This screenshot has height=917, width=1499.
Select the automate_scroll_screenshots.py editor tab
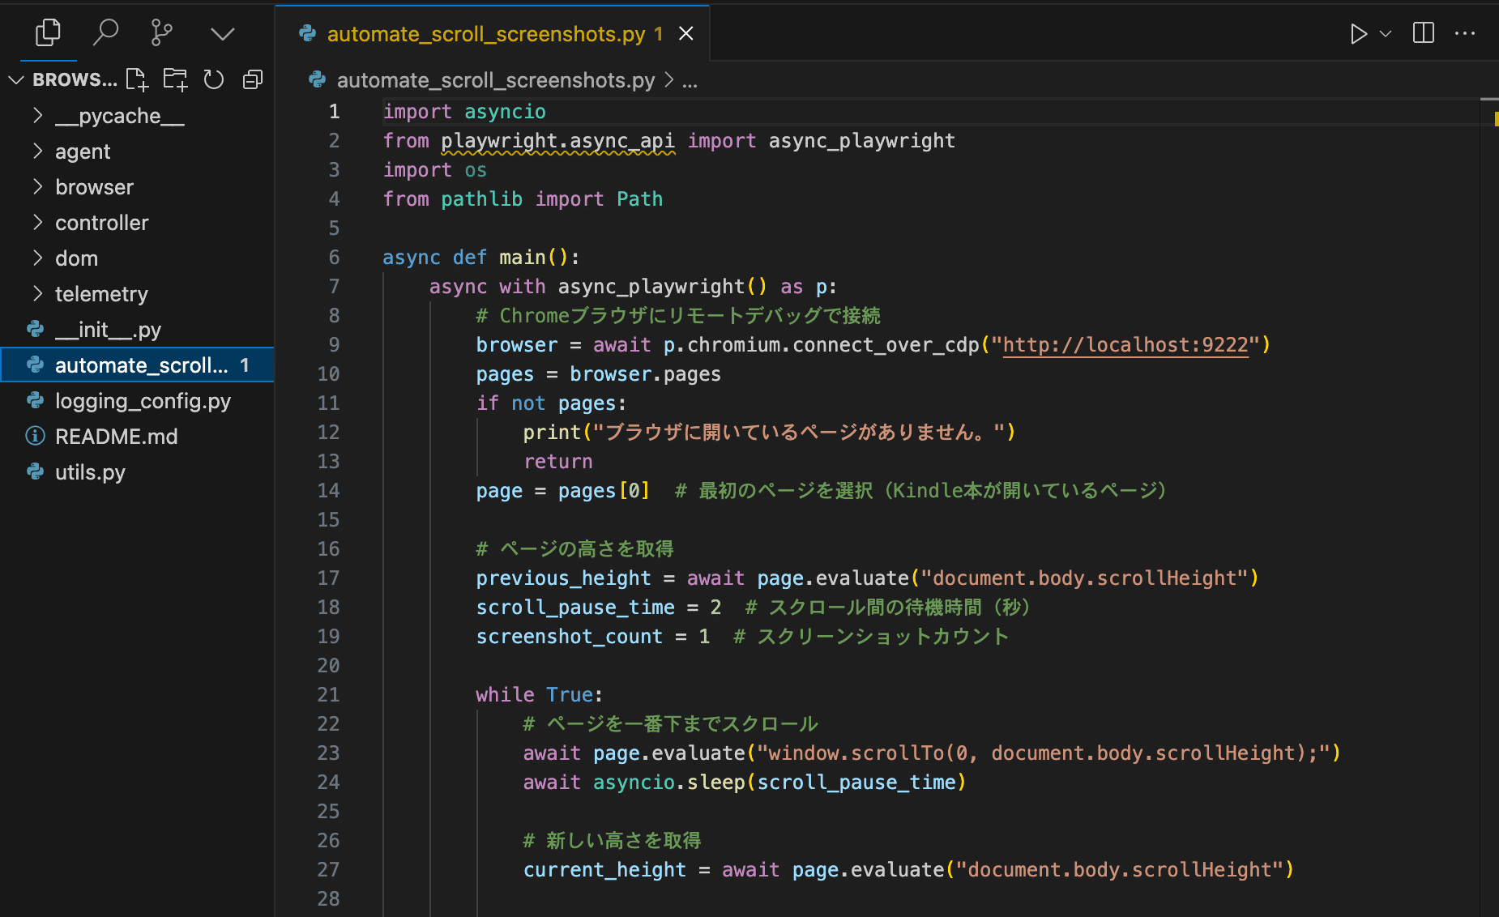pos(485,34)
